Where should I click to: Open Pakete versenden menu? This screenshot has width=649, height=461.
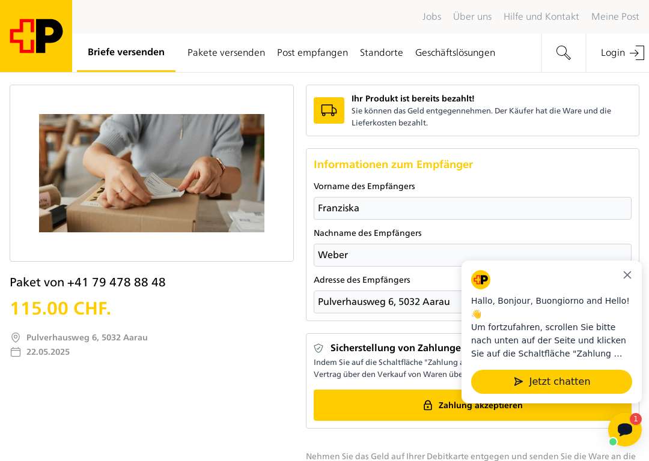[226, 53]
